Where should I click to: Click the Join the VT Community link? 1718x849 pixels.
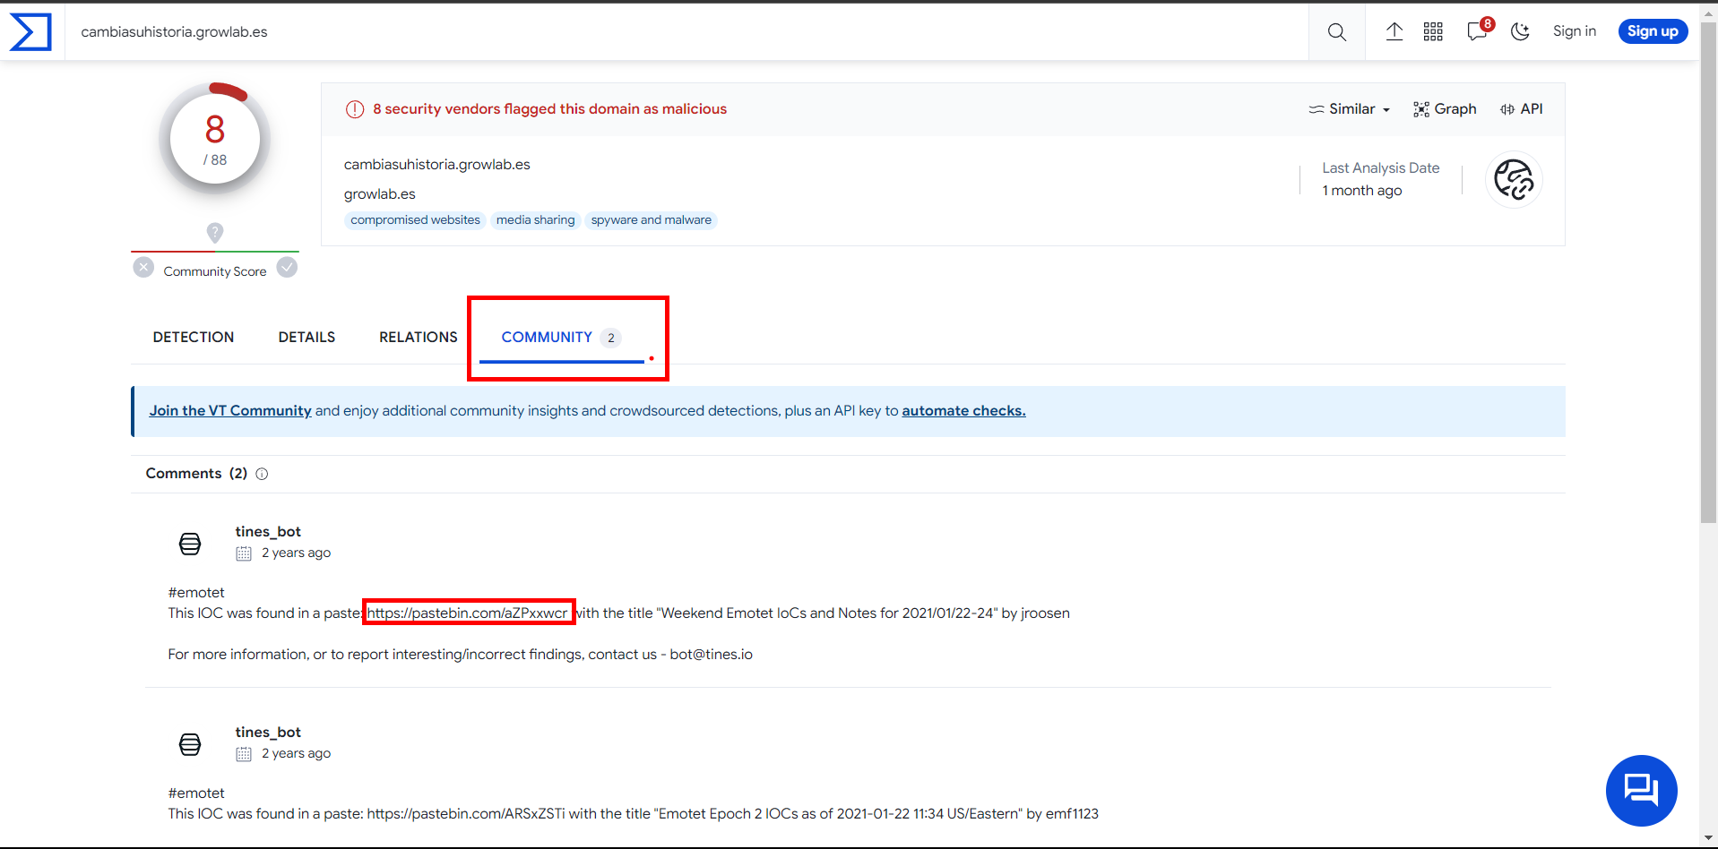230,411
